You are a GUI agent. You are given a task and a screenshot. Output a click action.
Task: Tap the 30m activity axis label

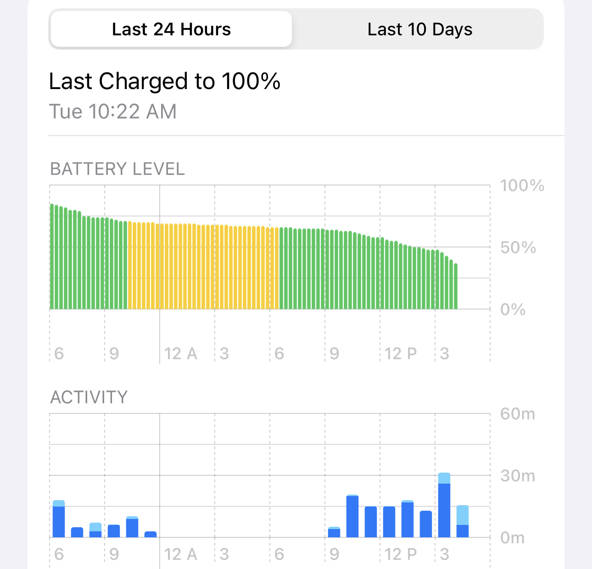click(518, 476)
